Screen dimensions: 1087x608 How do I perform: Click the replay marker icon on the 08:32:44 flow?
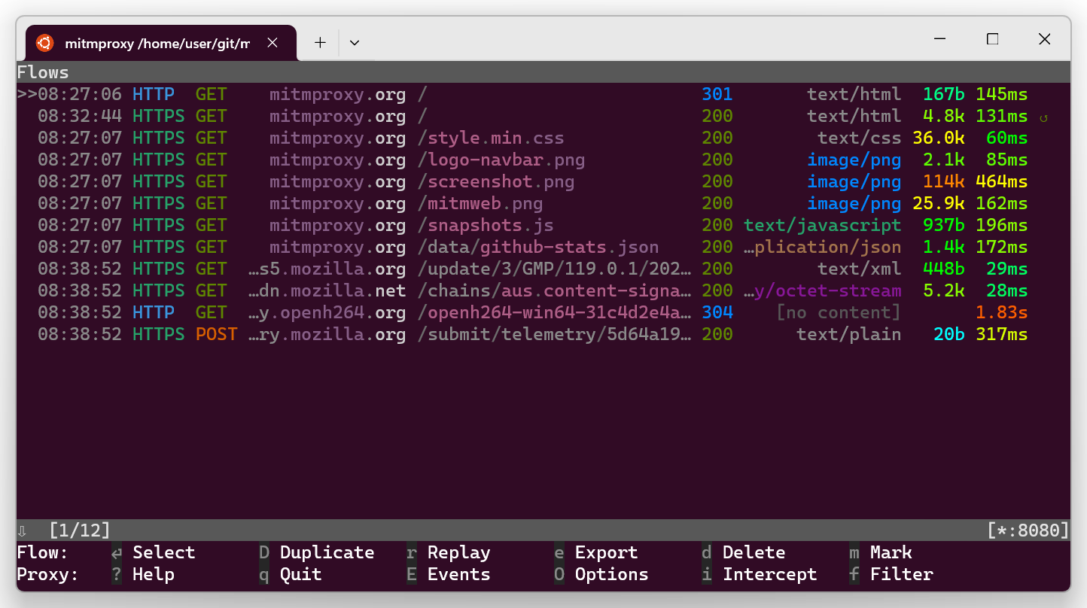pos(1043,117)
